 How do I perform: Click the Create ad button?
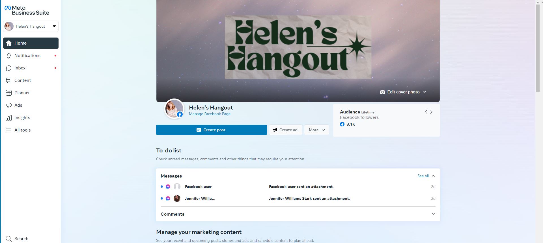pos(285,130)
